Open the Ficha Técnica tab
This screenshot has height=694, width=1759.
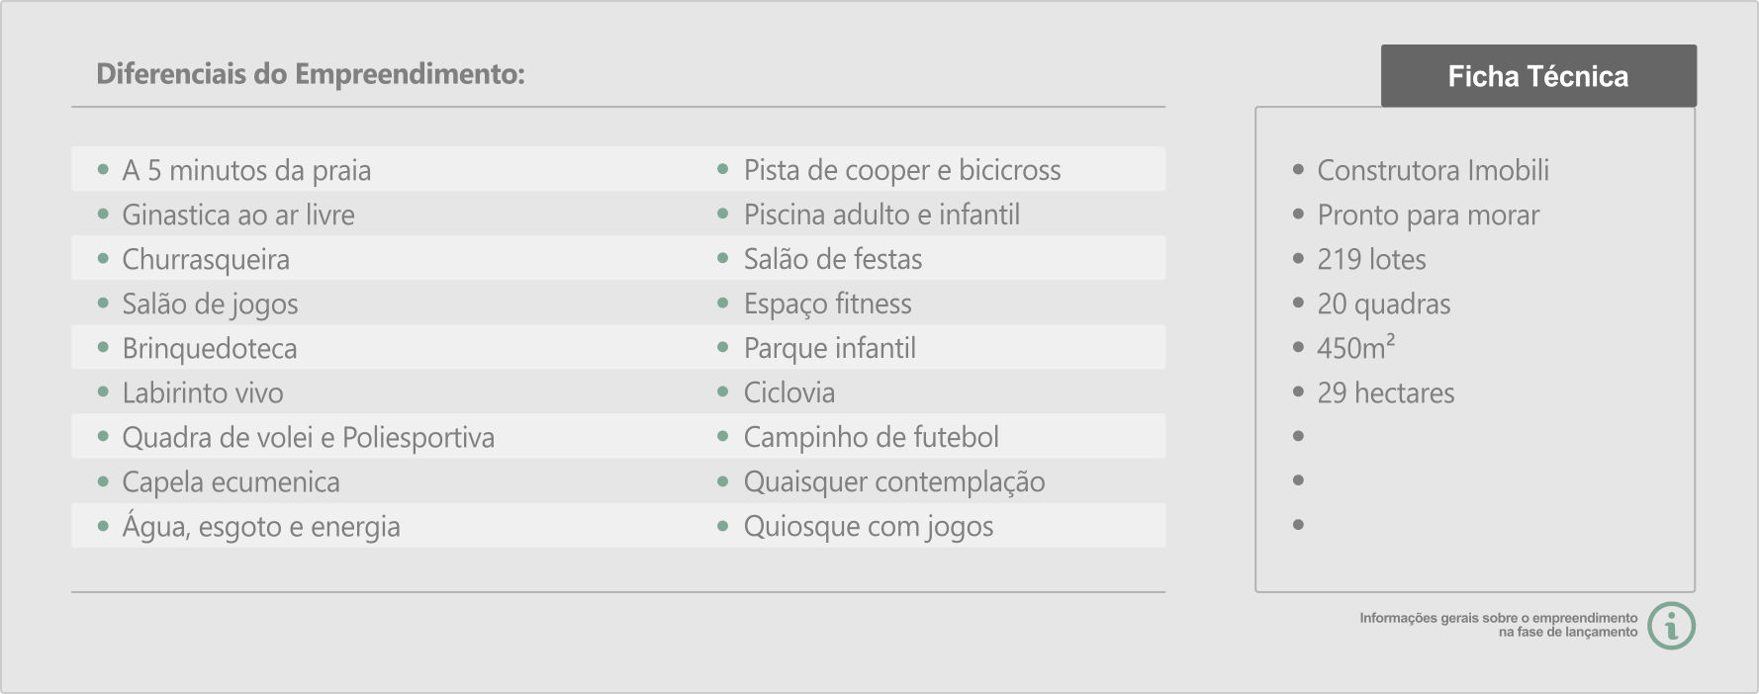pos(1538,76)
